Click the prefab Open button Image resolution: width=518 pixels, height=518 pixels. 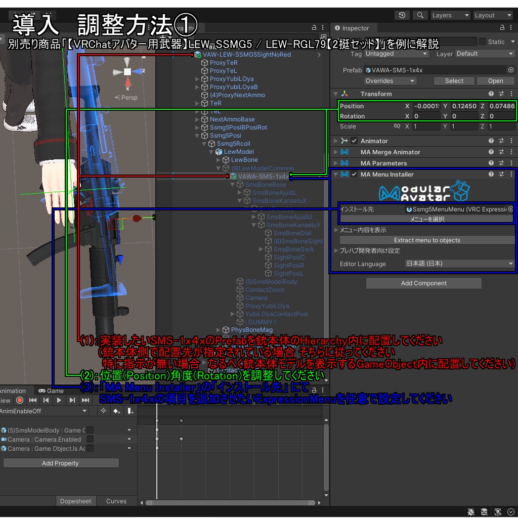[495, 81]
